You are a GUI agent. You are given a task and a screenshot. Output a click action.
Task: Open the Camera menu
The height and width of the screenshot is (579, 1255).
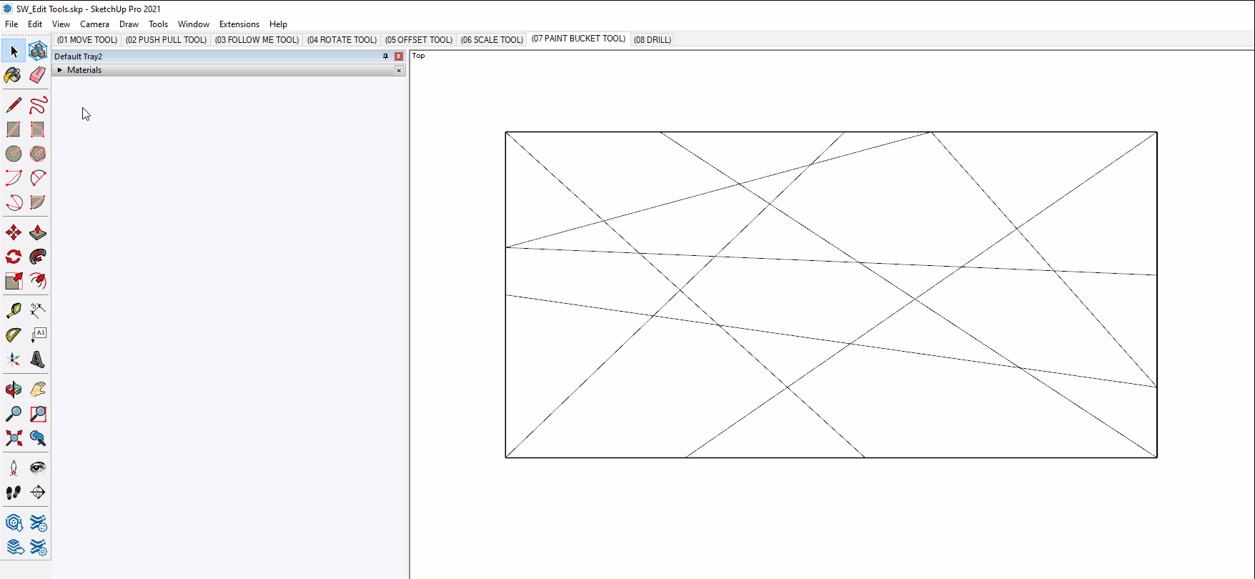94,24
